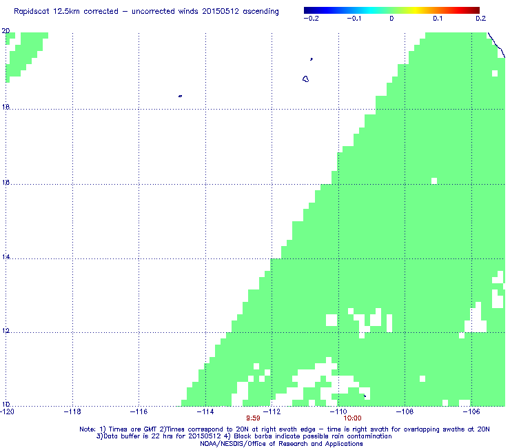Click the 20 latitude axis label
Image resolution: width=510 pixels, height=448 pixels.
coord(6,31)
